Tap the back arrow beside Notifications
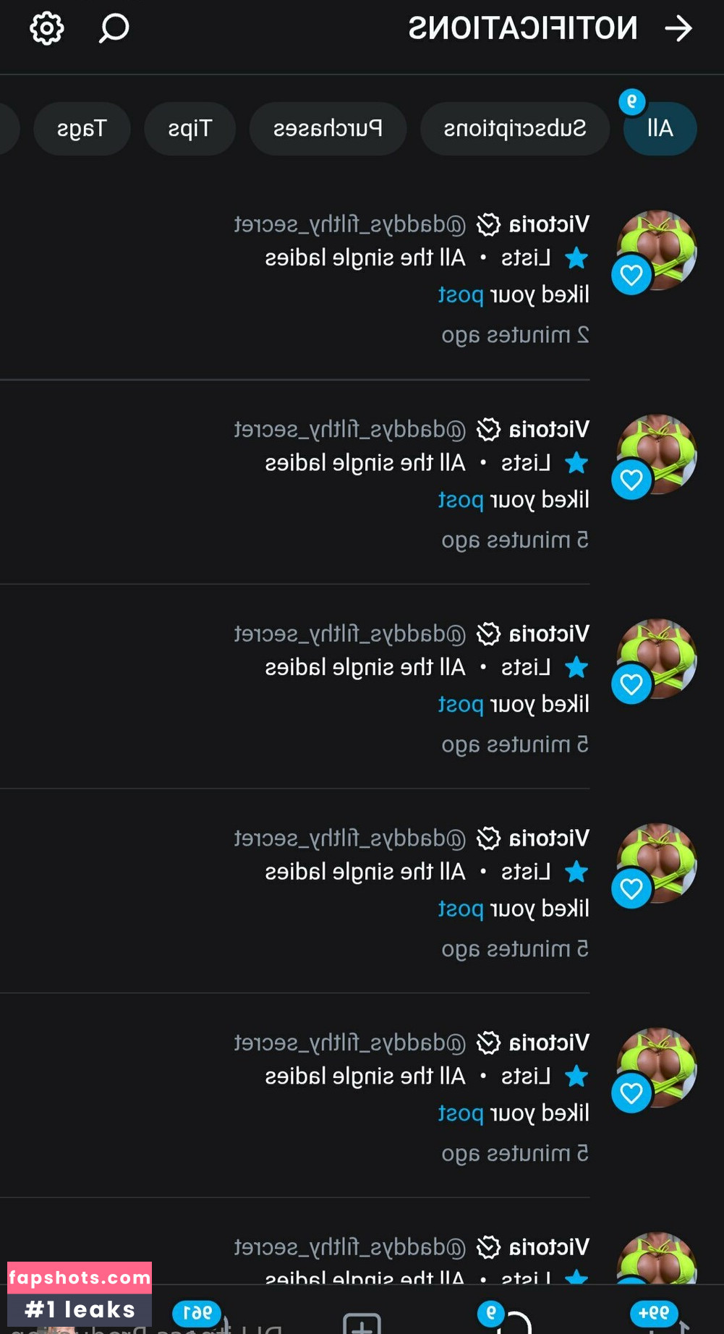Image resolution: width=724 pixels, height=1334 pixels. (678, 29)
